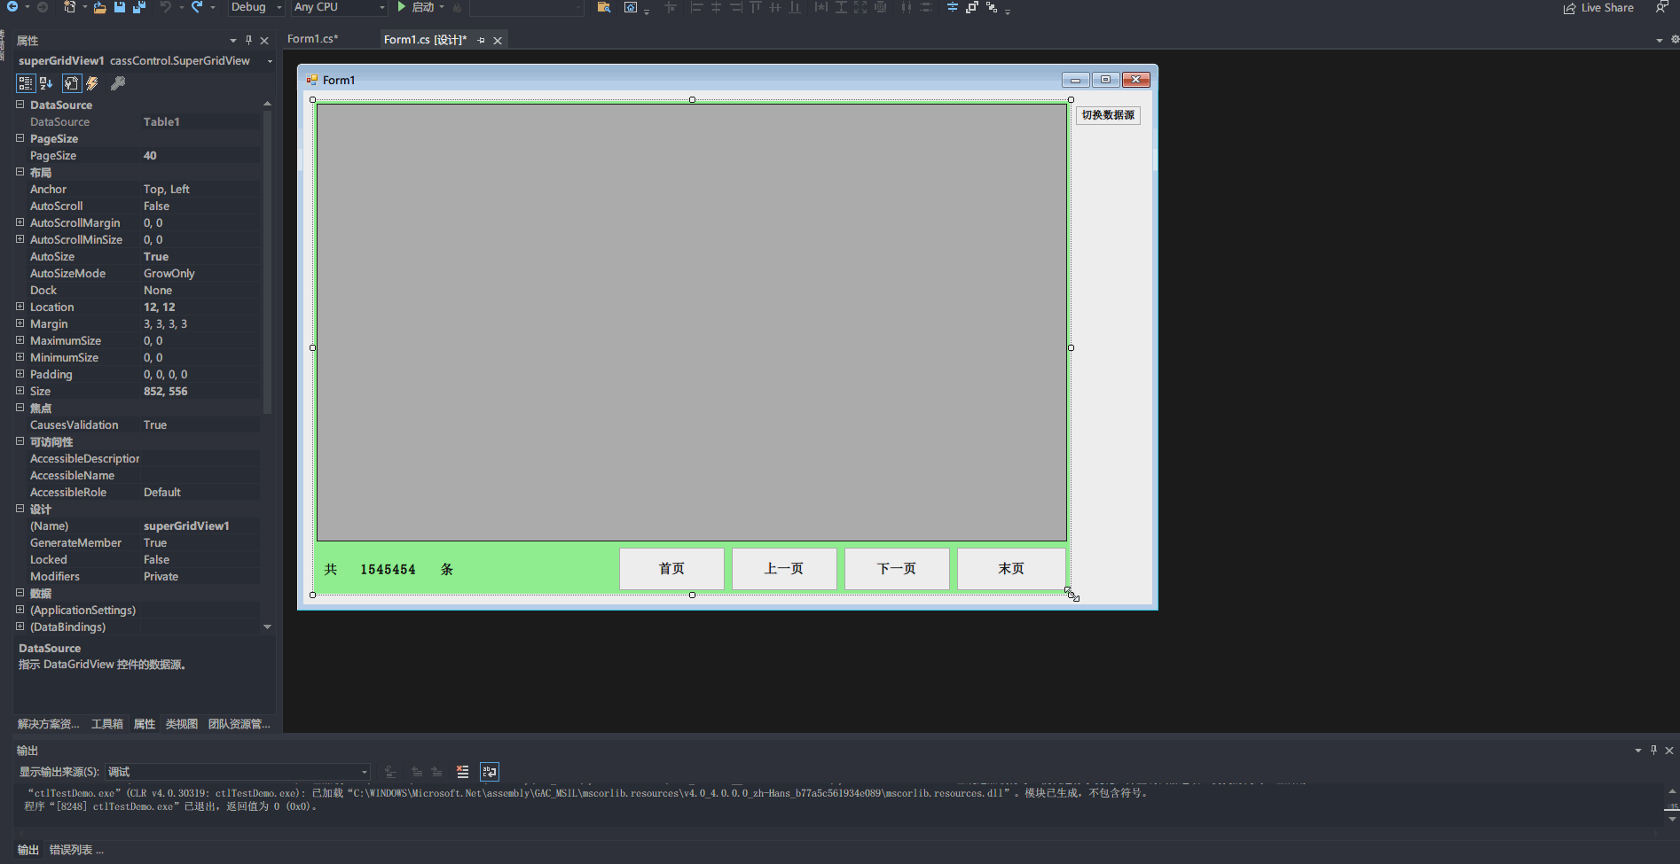1680x864 pixels.
Task: Collapse the DataSource property category
Action: click(x=20, y=105)
